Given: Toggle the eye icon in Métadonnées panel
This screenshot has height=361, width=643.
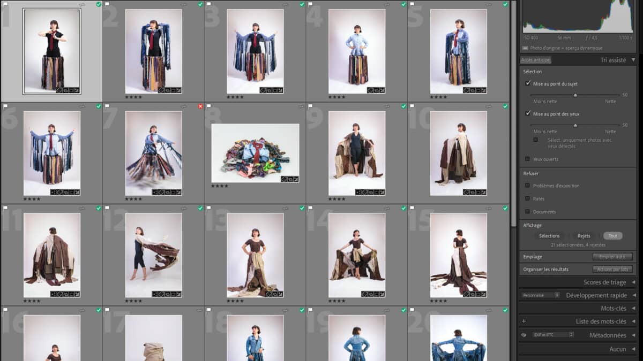Looking at the screenshot, I should [524, 335].
